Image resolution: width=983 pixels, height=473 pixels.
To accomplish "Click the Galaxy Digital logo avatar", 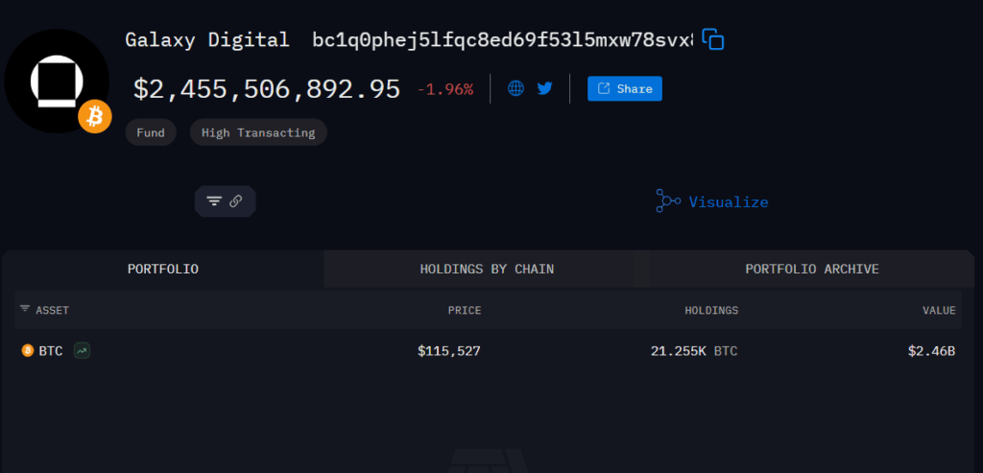I will 57,81.
